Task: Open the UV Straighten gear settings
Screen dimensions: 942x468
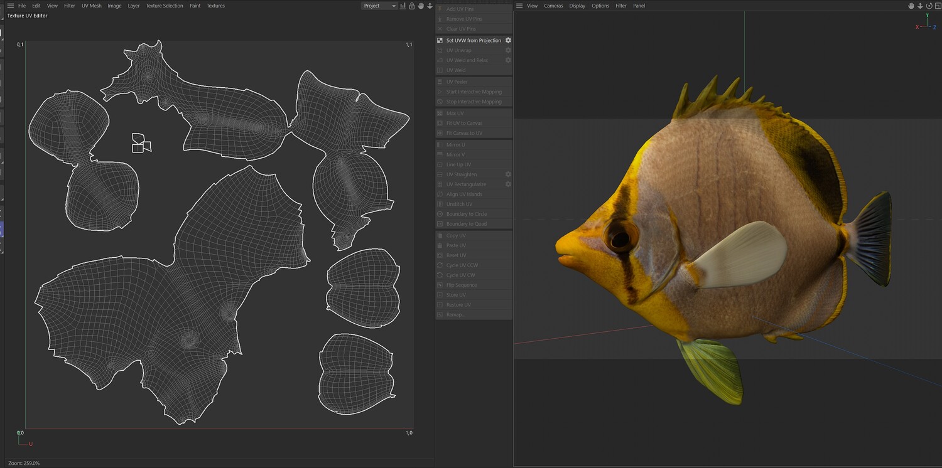Action: click(x=508, y=174)
